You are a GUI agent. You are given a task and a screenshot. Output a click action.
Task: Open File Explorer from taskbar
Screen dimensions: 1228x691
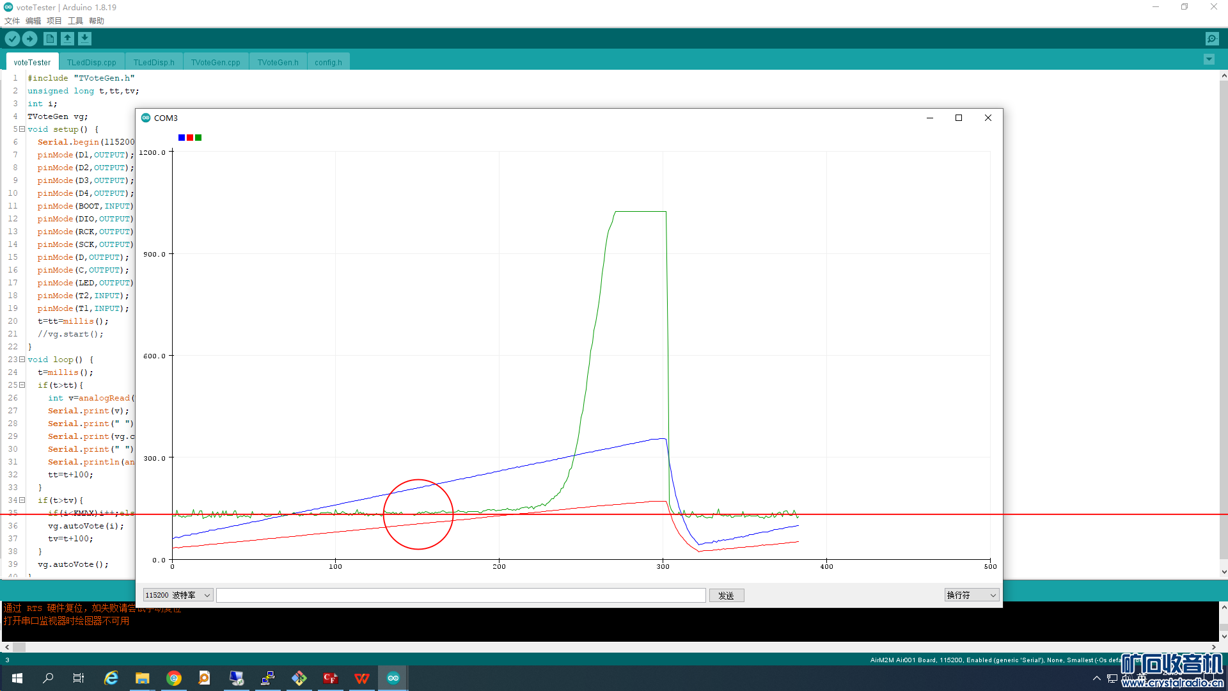coord(142,678)
